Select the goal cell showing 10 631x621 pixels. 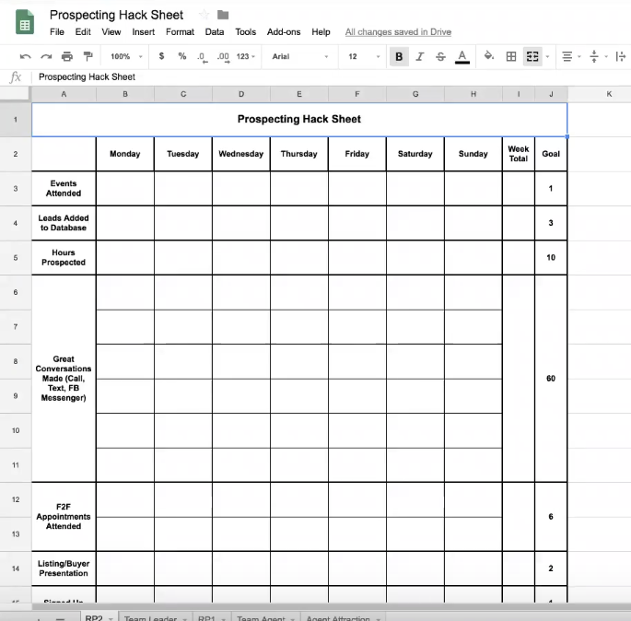[551, 258]
